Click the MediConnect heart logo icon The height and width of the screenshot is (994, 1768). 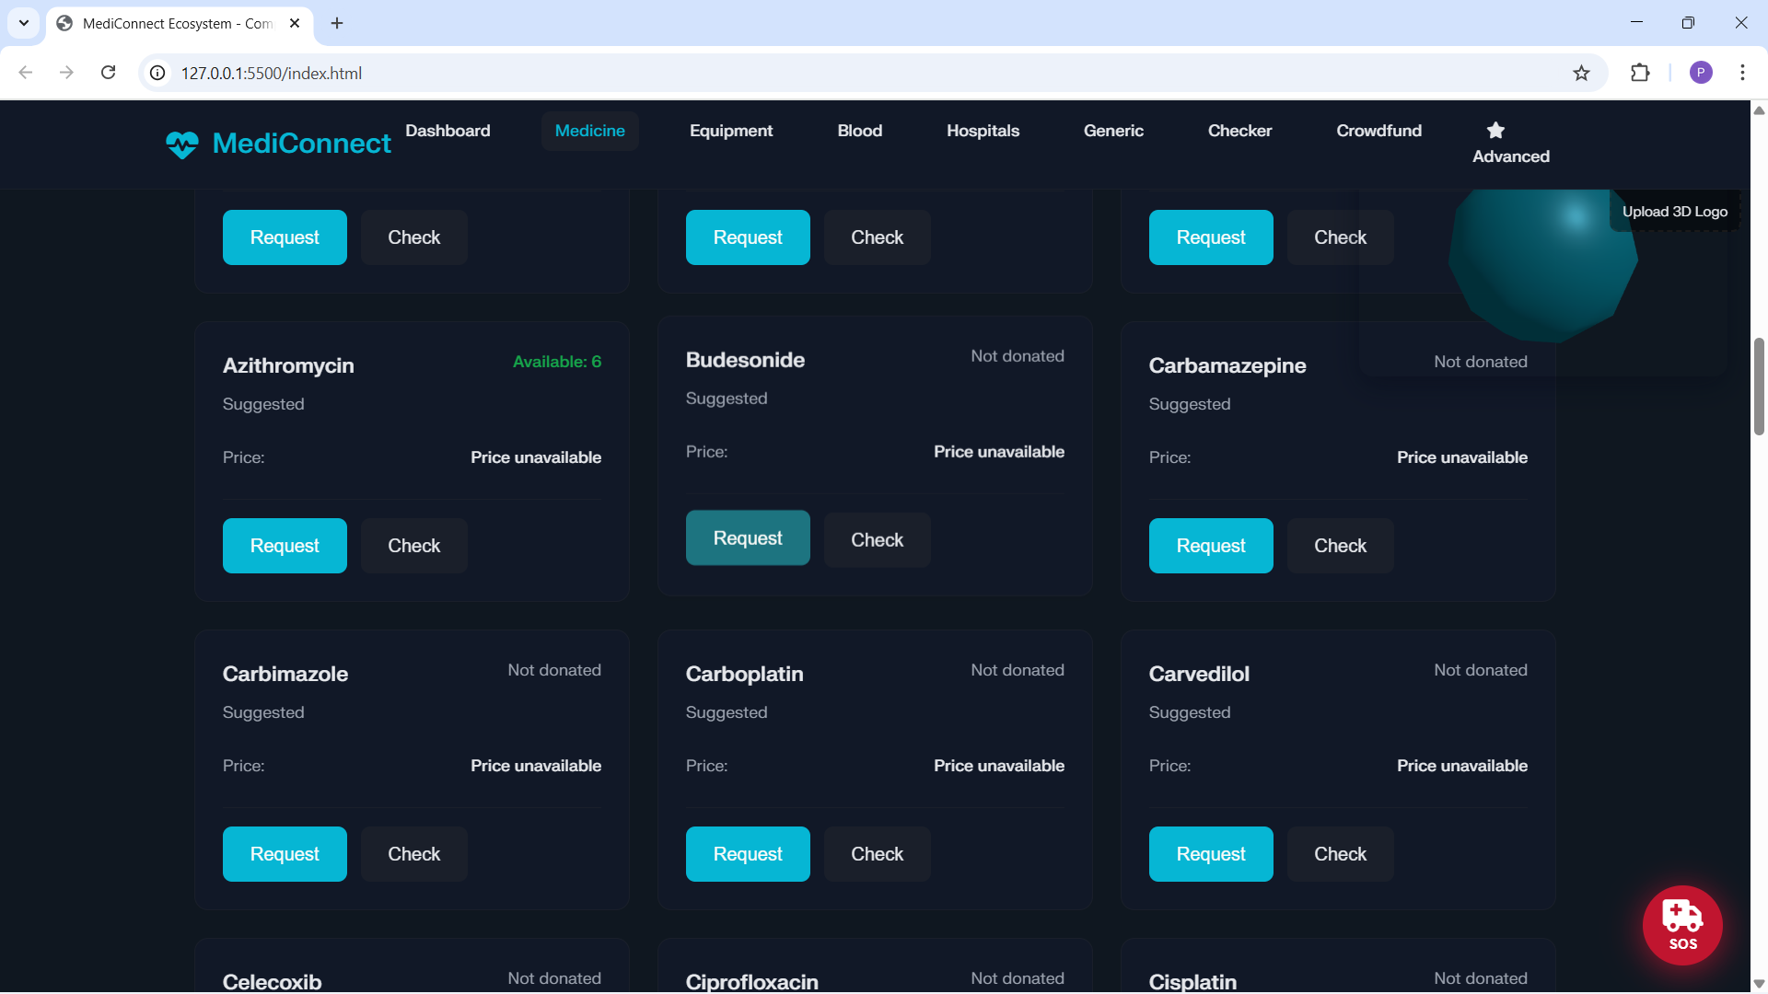181,144
